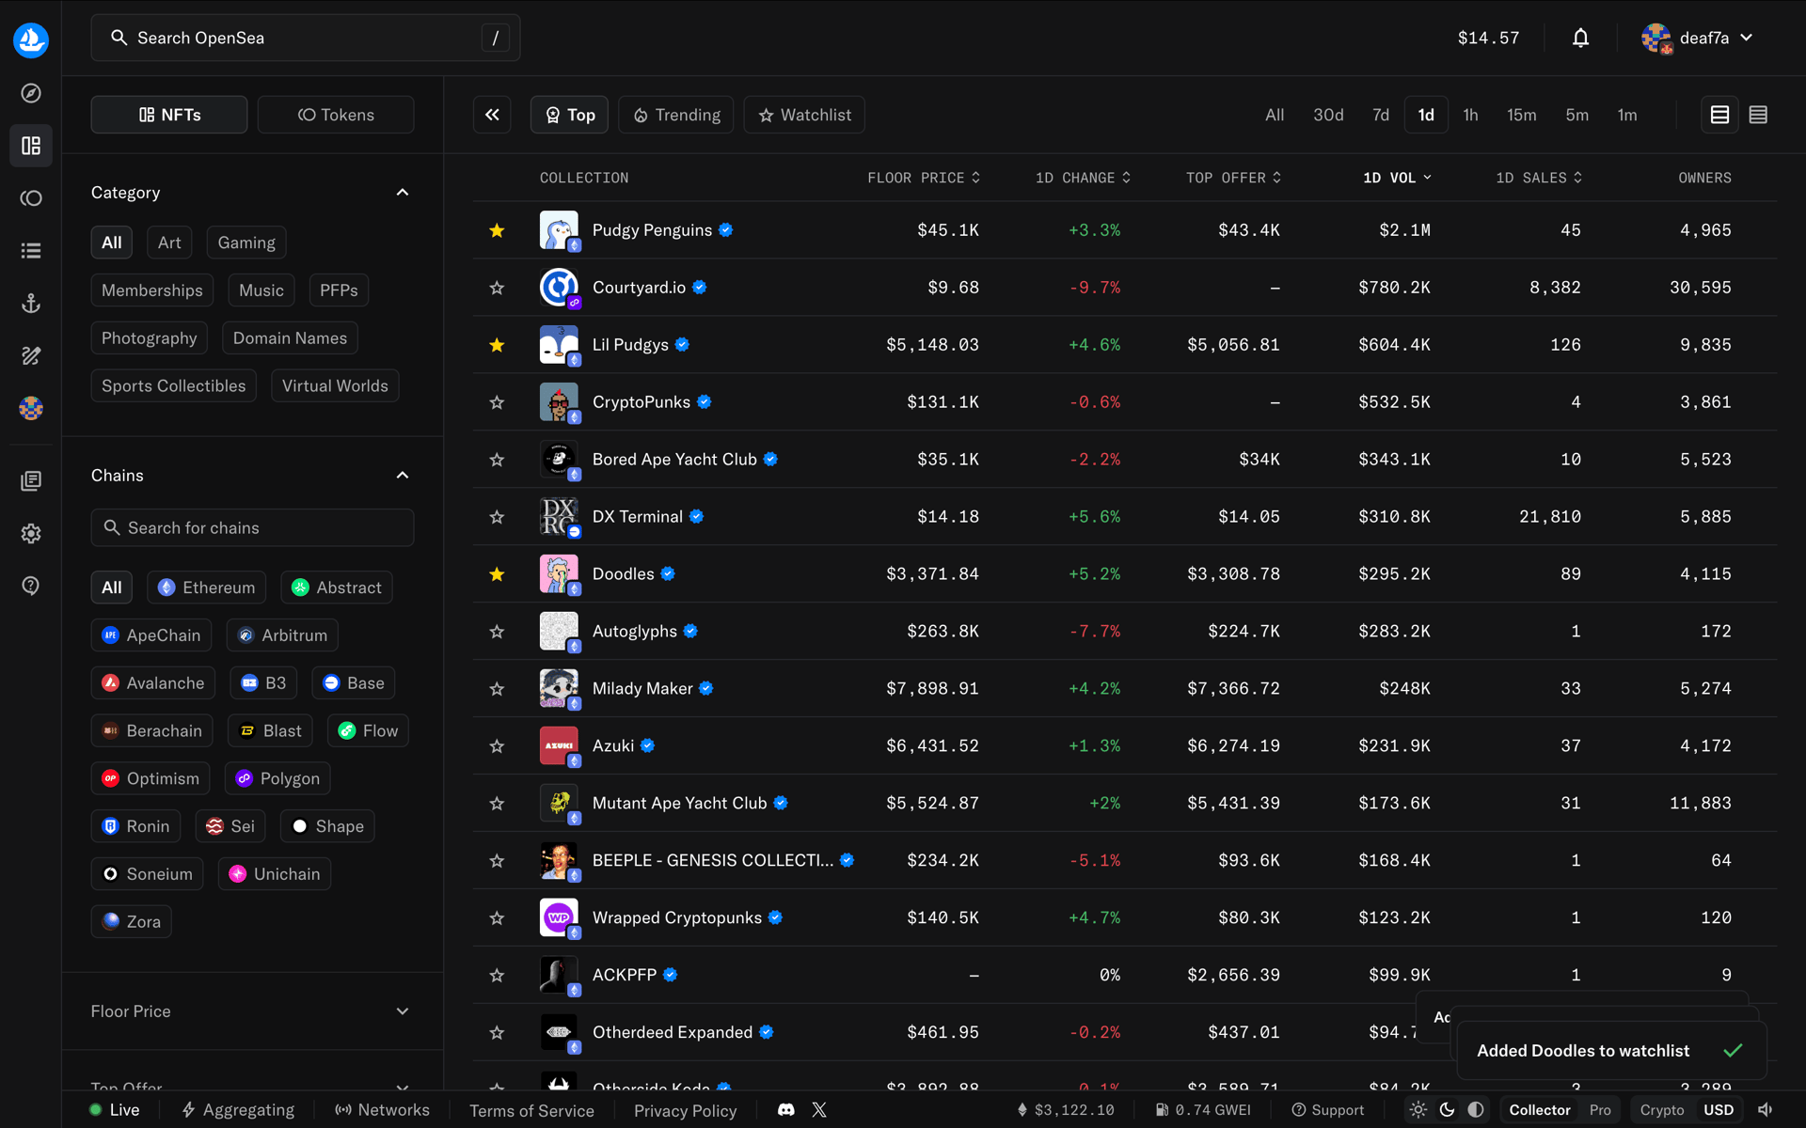Expand the Floor Price filter section

252,1011
